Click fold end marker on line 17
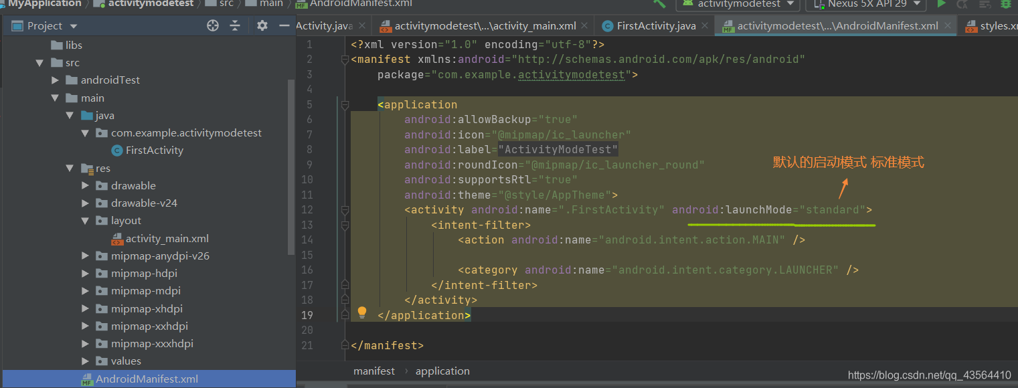1018x388 pixels. [345, 286]
